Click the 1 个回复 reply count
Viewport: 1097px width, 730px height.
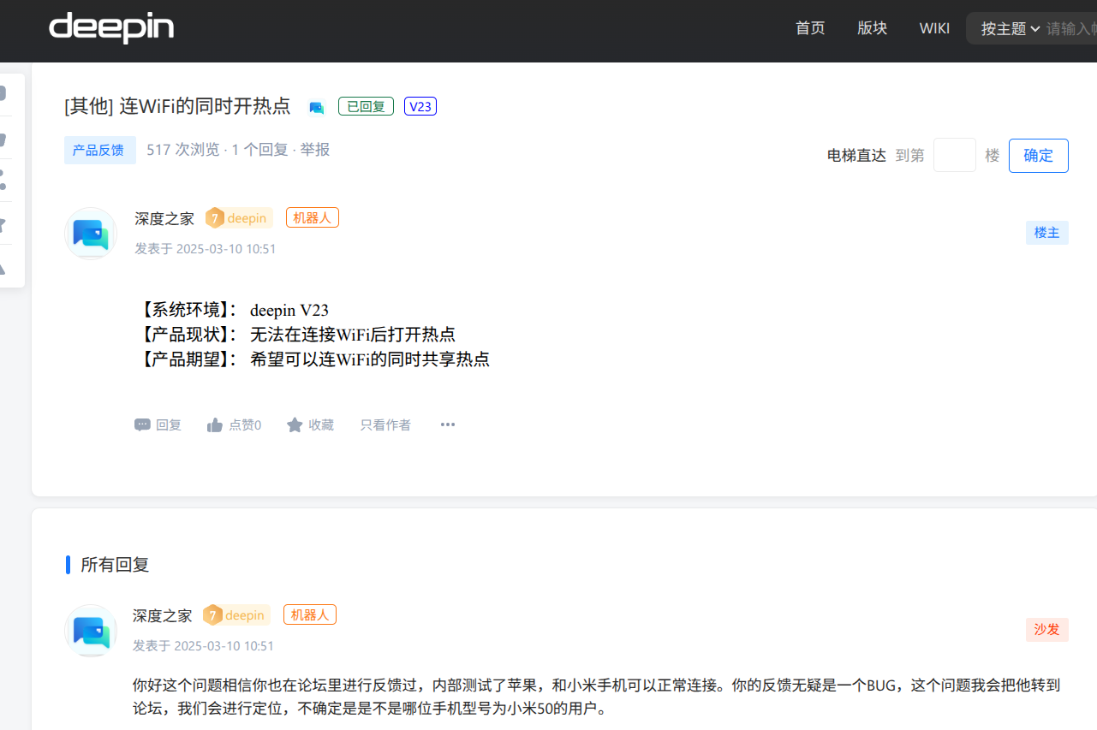pos(259,150)
